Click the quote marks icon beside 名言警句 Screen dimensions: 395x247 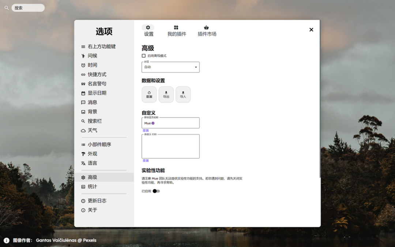pos(83,84)
